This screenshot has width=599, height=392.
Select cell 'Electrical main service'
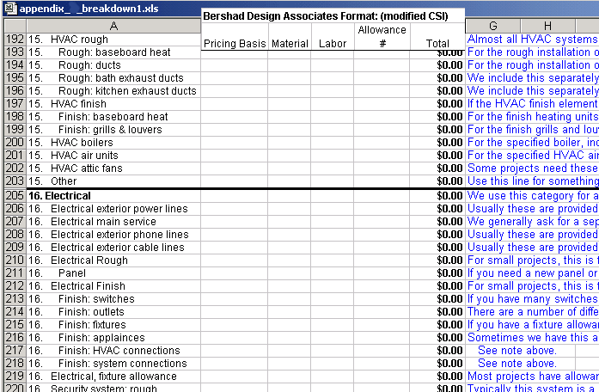[x=113, y=222]
